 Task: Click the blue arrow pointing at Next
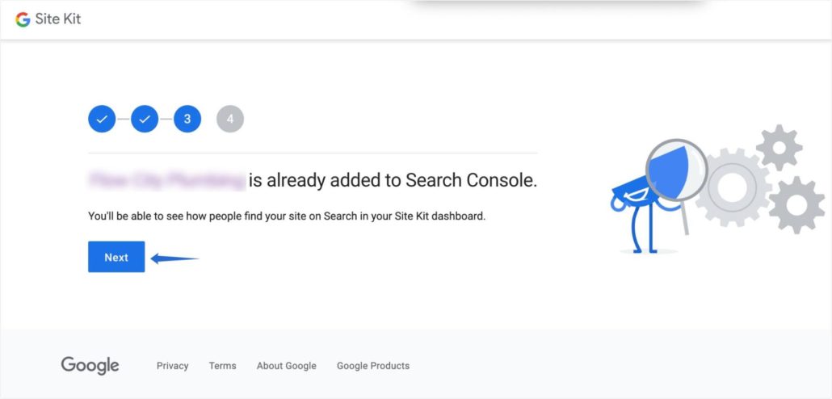pyautogui.click(x=174, y=258)
